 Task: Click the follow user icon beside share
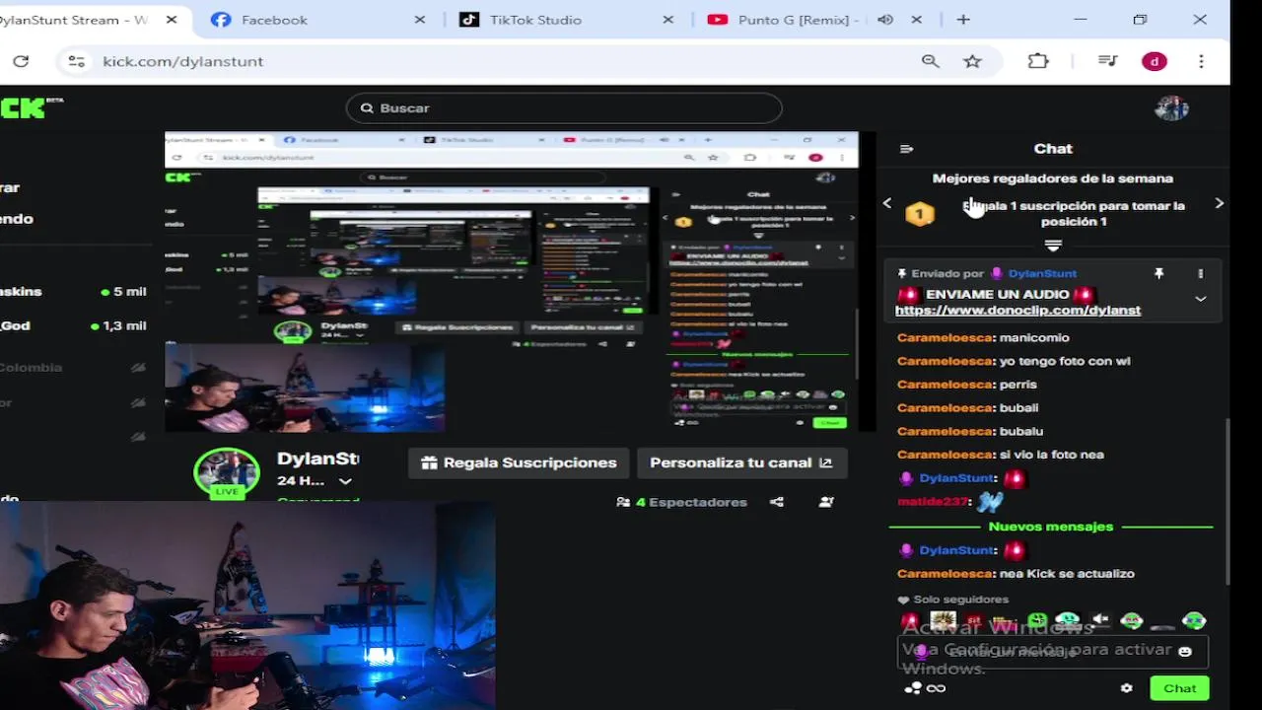tap(826, 502)
